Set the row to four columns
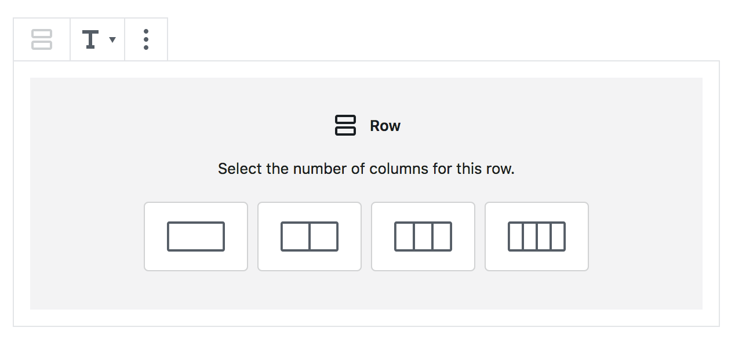Screen dimensions: 735x342 (537, 237)
